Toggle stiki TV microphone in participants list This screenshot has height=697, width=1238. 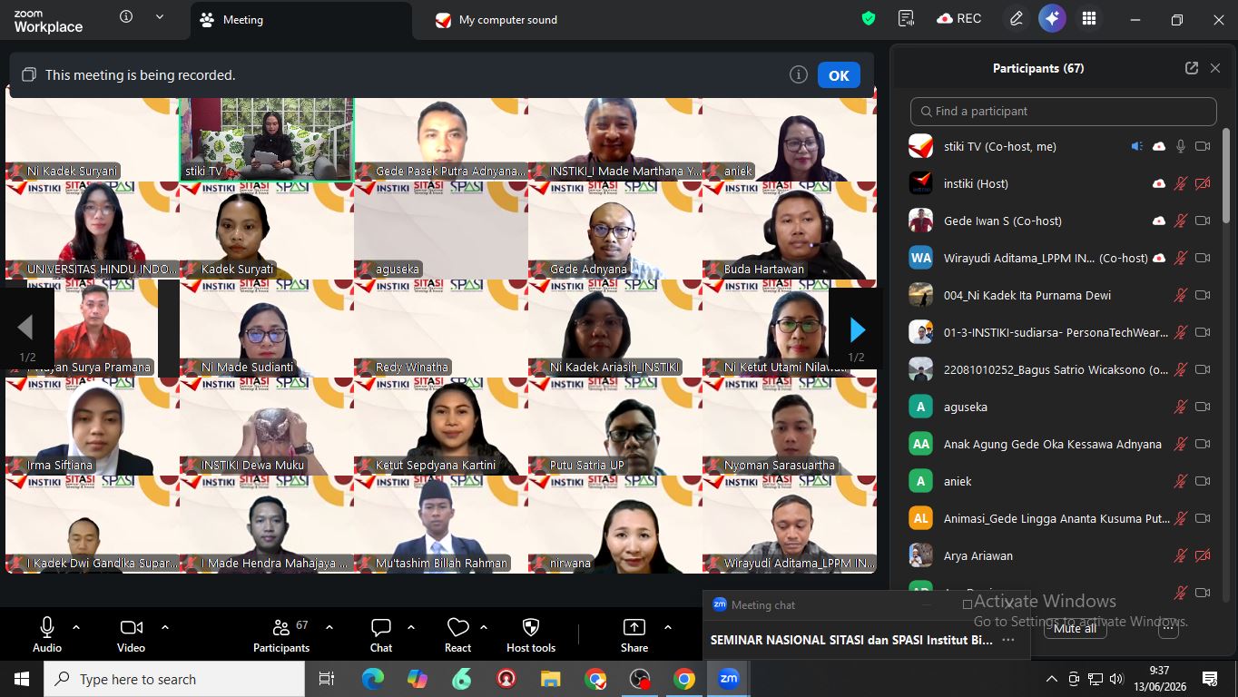pos(1181,146)
